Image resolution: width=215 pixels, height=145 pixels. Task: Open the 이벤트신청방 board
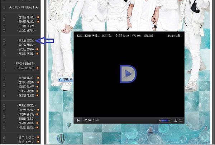point(27,110)
